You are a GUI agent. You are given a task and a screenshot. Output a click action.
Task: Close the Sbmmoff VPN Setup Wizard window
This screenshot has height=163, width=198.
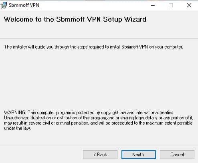[x=189, y=5]
